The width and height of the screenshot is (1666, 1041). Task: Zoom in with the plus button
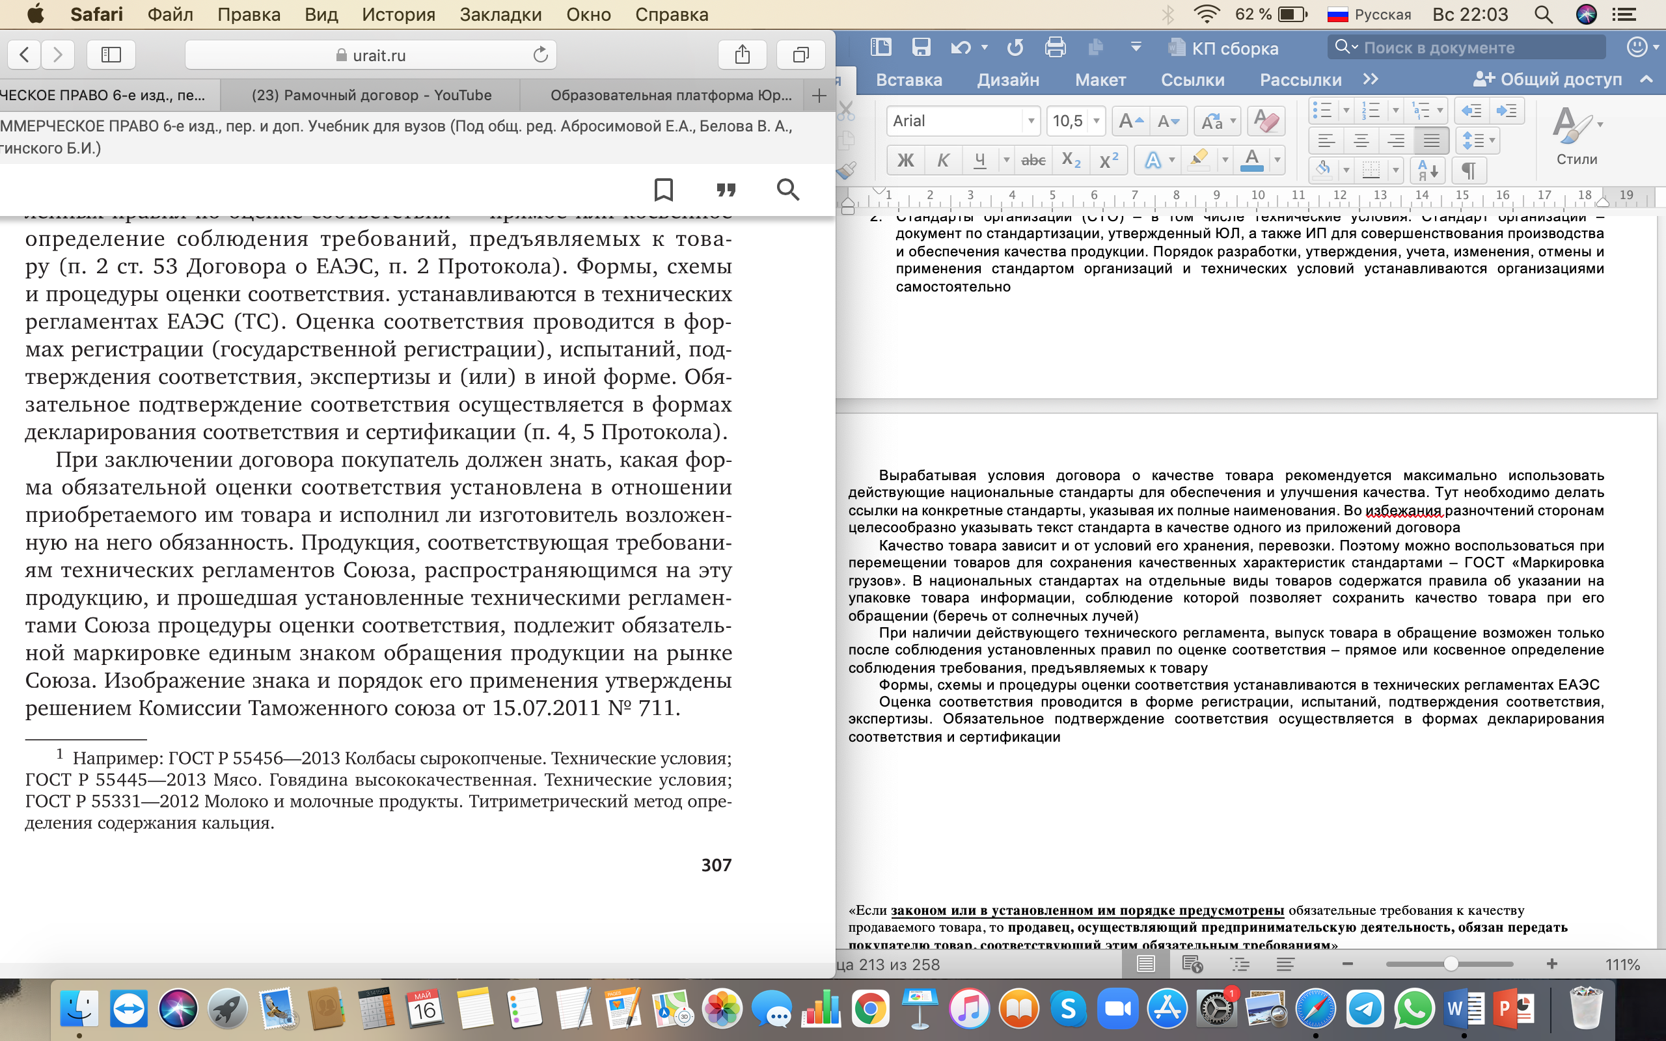tap(1551, 964)
